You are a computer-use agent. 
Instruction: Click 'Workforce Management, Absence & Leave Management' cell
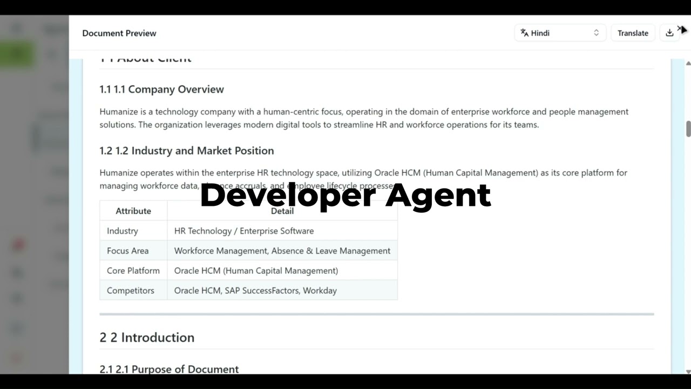tap(282, 251)
